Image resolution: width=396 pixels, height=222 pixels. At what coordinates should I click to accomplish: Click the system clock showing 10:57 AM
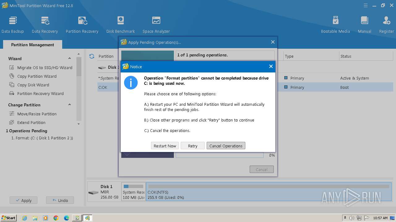pyautogui.click(x=380, y=218)
